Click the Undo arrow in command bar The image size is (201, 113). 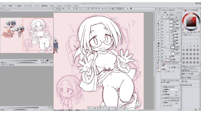tap(63, 8)
